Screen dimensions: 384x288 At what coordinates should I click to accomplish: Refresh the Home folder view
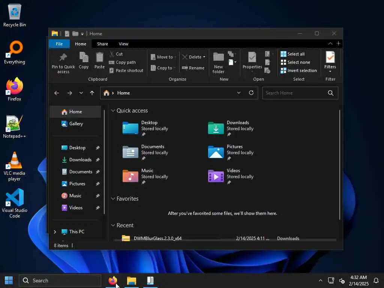pos(251,93)
